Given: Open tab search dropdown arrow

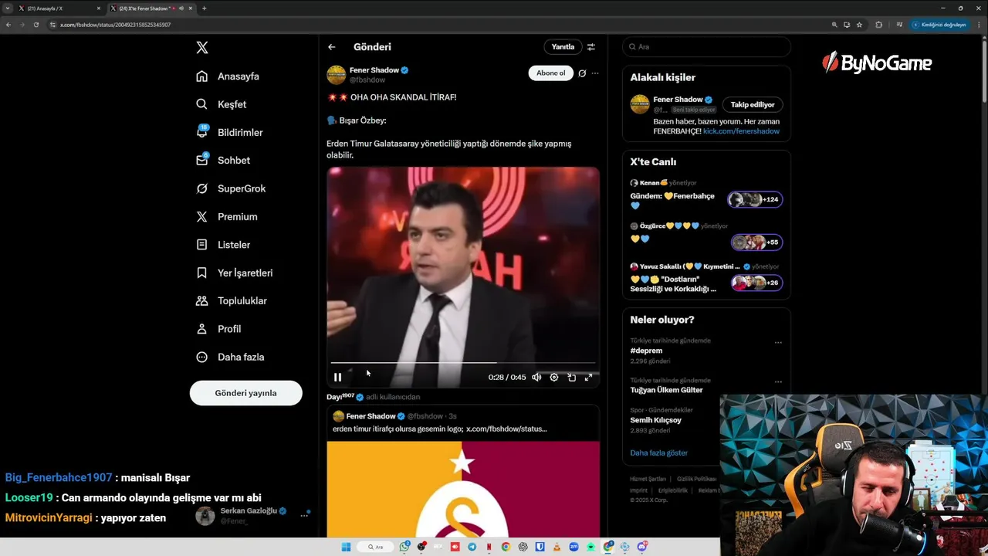Looking at the screenshot, I should click(7, 8).
